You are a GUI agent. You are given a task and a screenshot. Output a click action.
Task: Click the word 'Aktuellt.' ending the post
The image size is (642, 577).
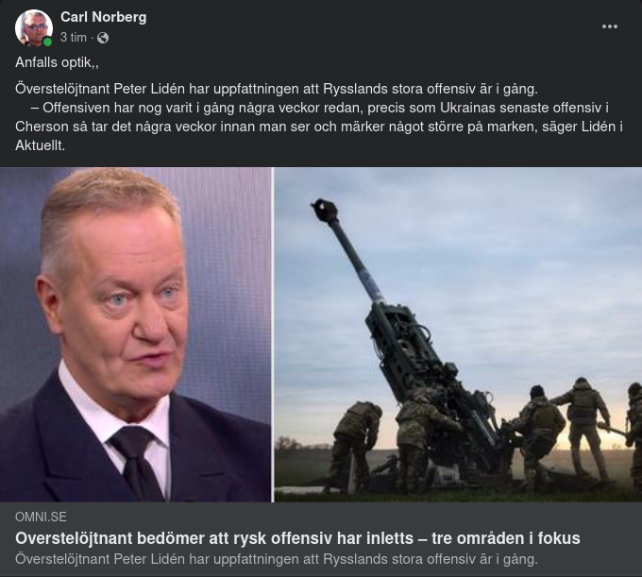40,145
